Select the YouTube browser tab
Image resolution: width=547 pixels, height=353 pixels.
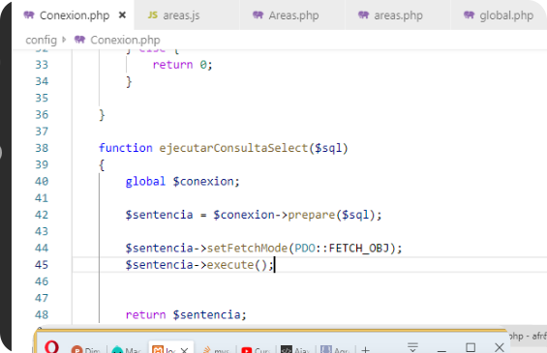pyautogui.click(x=255, y=349)
